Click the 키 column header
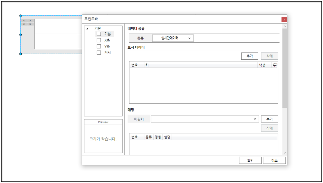Image resolution: width=323 pixels, height=183 pixels. [201, 65]
